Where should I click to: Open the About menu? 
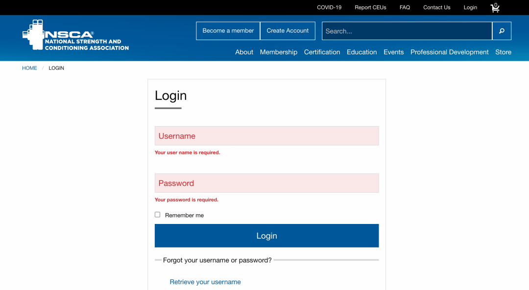pos(244,52)
